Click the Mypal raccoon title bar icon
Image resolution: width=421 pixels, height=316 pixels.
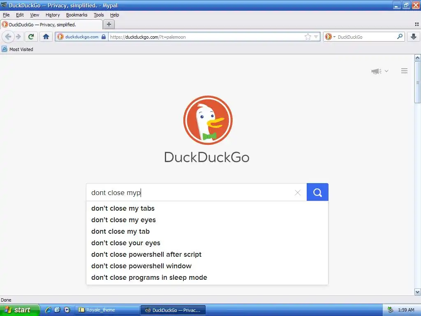click(4, 5)
